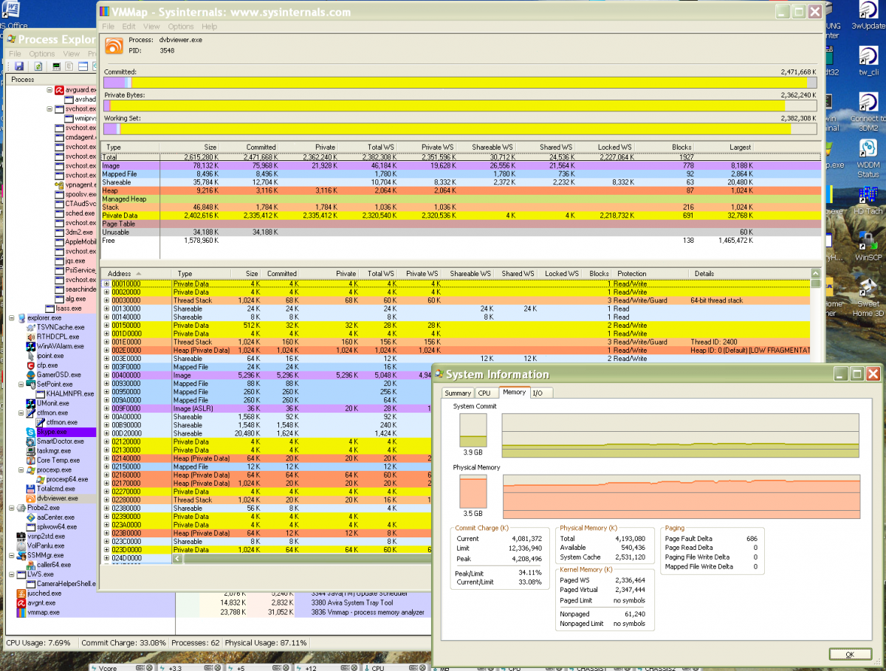
Task: Select the Private Data row in VMMap summary
Action: (460, 215)
